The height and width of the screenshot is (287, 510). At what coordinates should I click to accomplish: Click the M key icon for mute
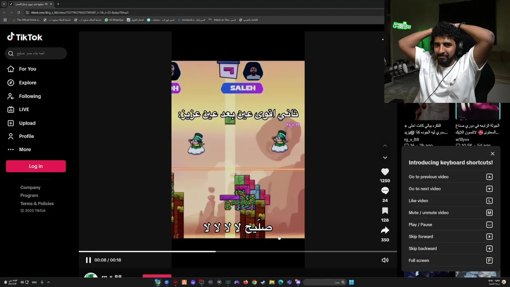489,212
